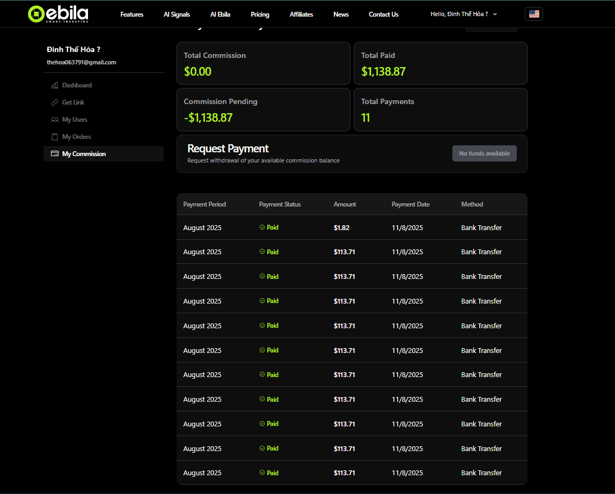Click the Dashboard bar chart icon
The image size is (615, 494).
click(55, 85)
